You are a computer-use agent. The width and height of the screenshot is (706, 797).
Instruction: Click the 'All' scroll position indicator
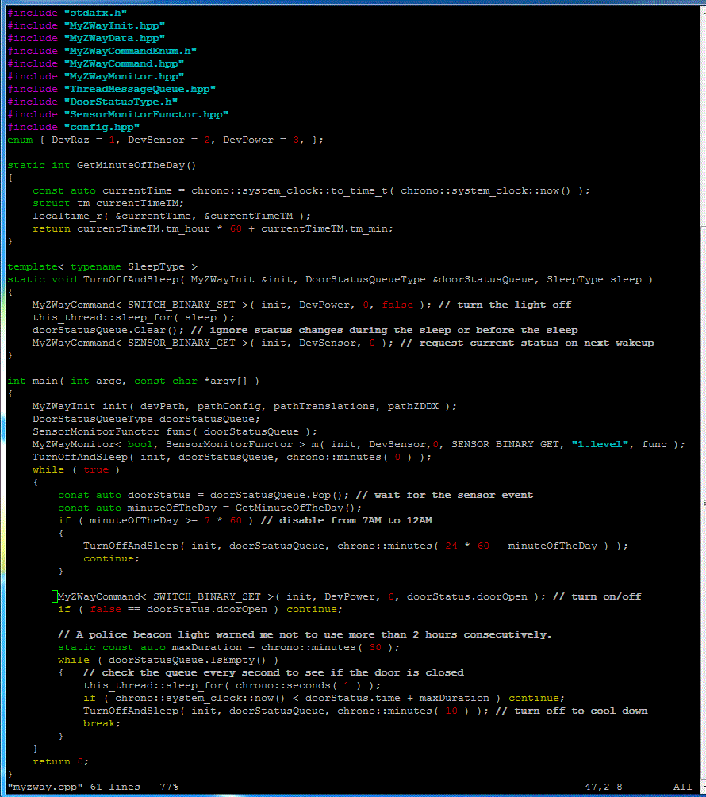tap(683, 787)
